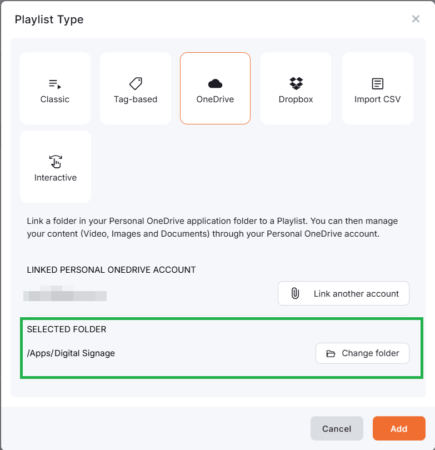The width and height of the screenshot is (435, 450).
Task: Close the Playlist Type dialog with X
Action: tap(416, 18)
